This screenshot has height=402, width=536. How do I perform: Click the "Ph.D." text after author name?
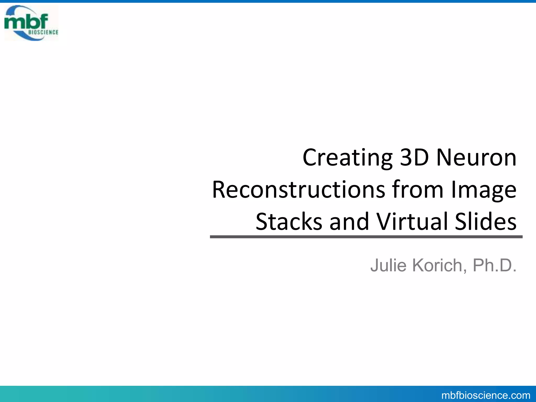click(495, 265)
